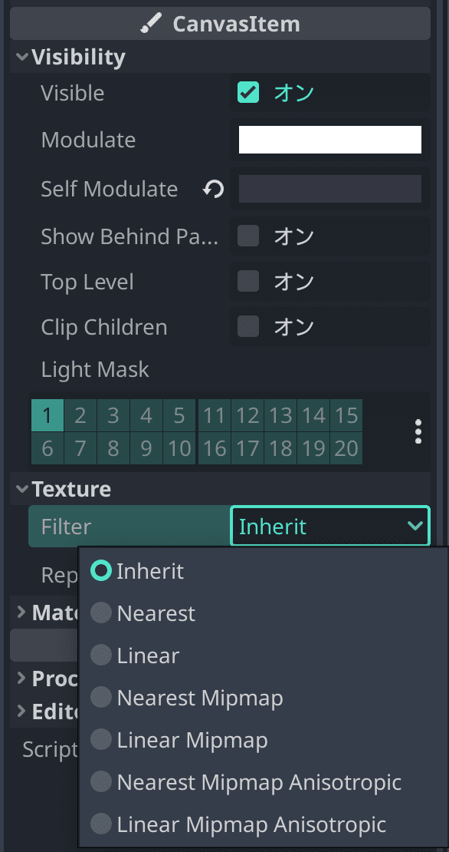Close the Filter Inherit dropdown

[330, 526]
